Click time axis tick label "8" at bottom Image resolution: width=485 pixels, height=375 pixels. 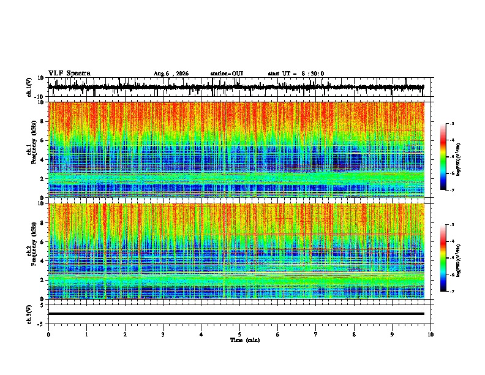point(354,335)
